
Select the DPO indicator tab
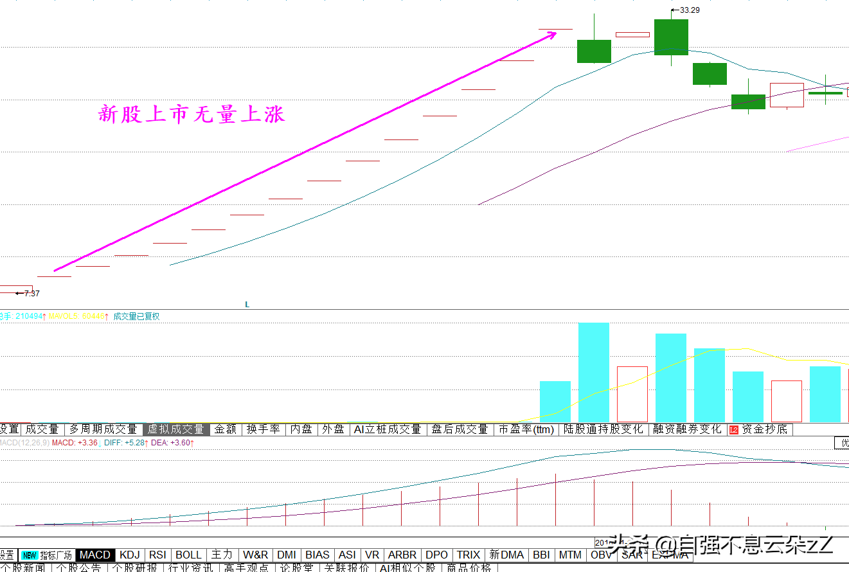pos(437,555)
